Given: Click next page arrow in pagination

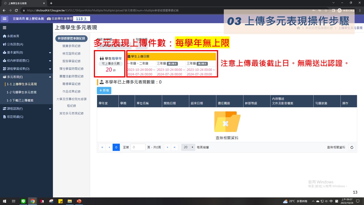Looking at the screenshot, I should [x=167, y=147].
